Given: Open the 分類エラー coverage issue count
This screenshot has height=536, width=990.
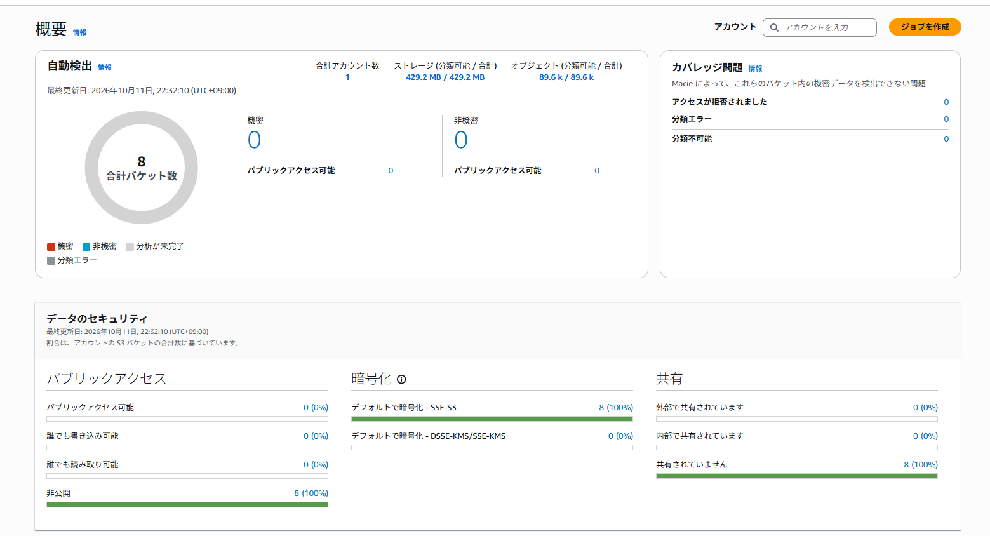Looking at the screenshot, I should (946, 119).
